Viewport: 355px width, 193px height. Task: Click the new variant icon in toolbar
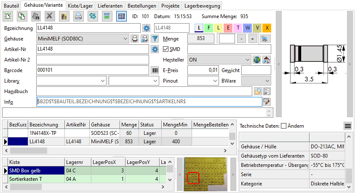click(8, 16)
